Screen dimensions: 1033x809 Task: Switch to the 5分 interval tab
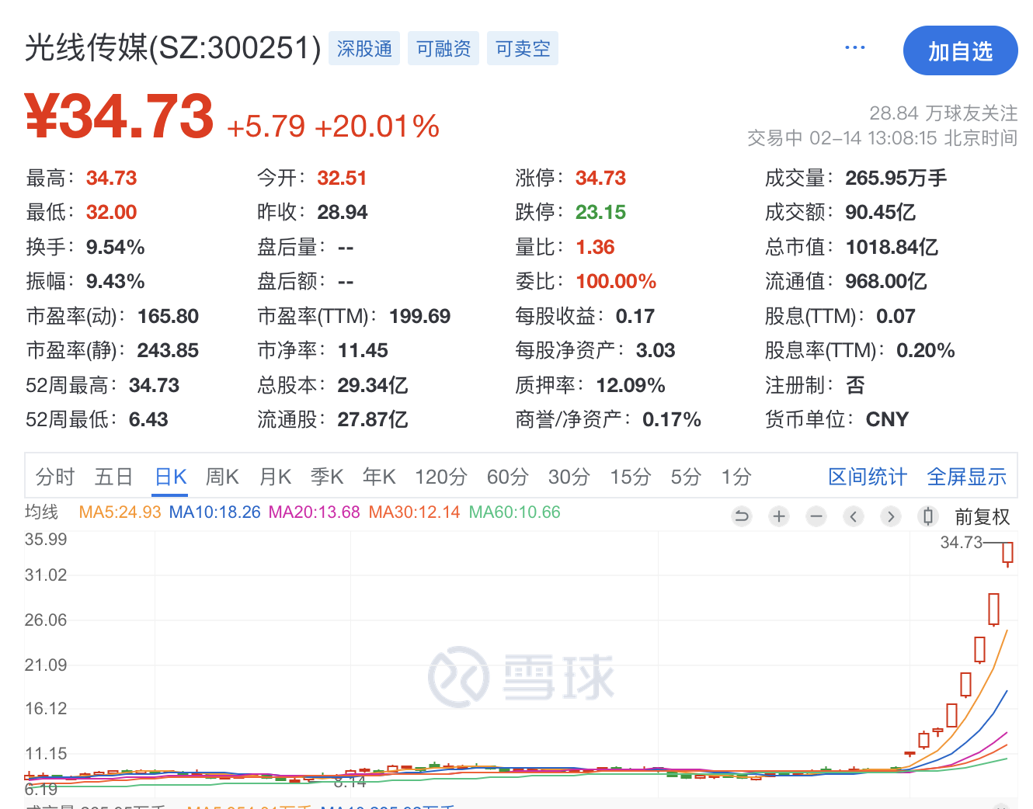686,477
